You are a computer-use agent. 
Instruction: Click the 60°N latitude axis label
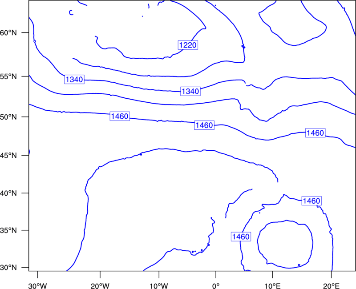[x=8, y=33]
